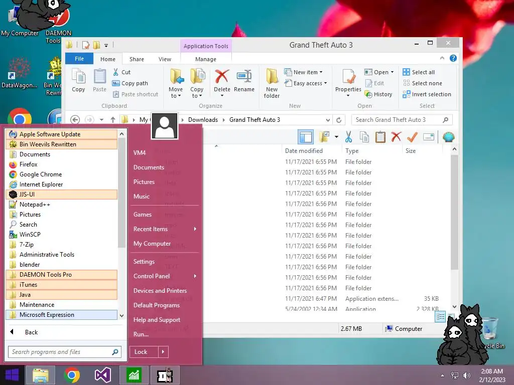Switch to the View tab
The height and width of the screenshot is (385, 514).
tap(165, 59)
